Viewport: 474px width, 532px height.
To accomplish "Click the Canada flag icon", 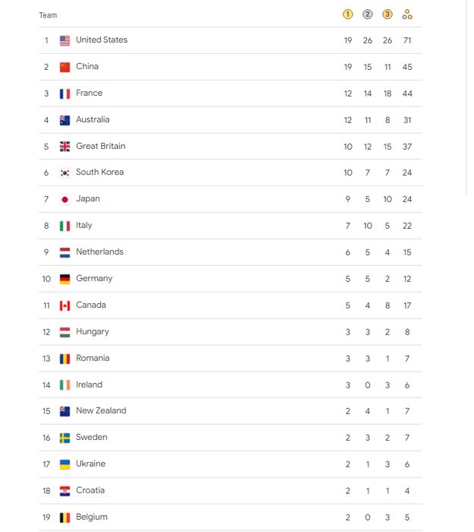I will click(x=65, y=306).
